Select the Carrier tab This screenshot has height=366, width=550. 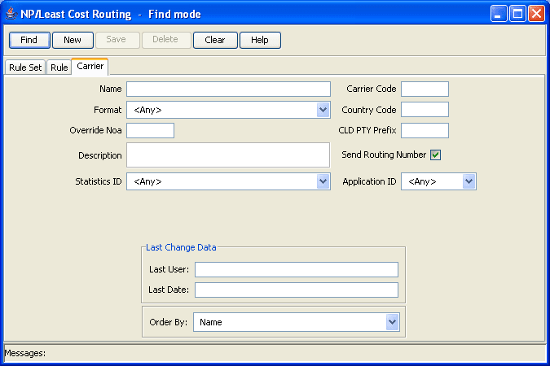pos(90,66)
